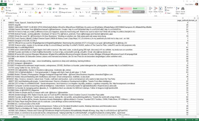Click the Decrease Indent icon
Viewport: 199px width, 121px height.
(54, 12)
